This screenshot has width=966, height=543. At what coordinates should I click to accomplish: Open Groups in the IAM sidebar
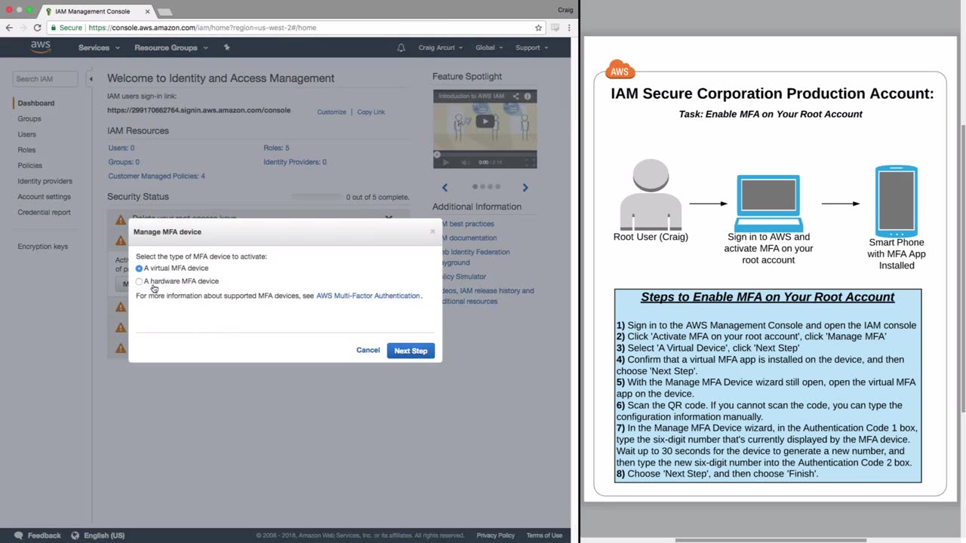29,119
